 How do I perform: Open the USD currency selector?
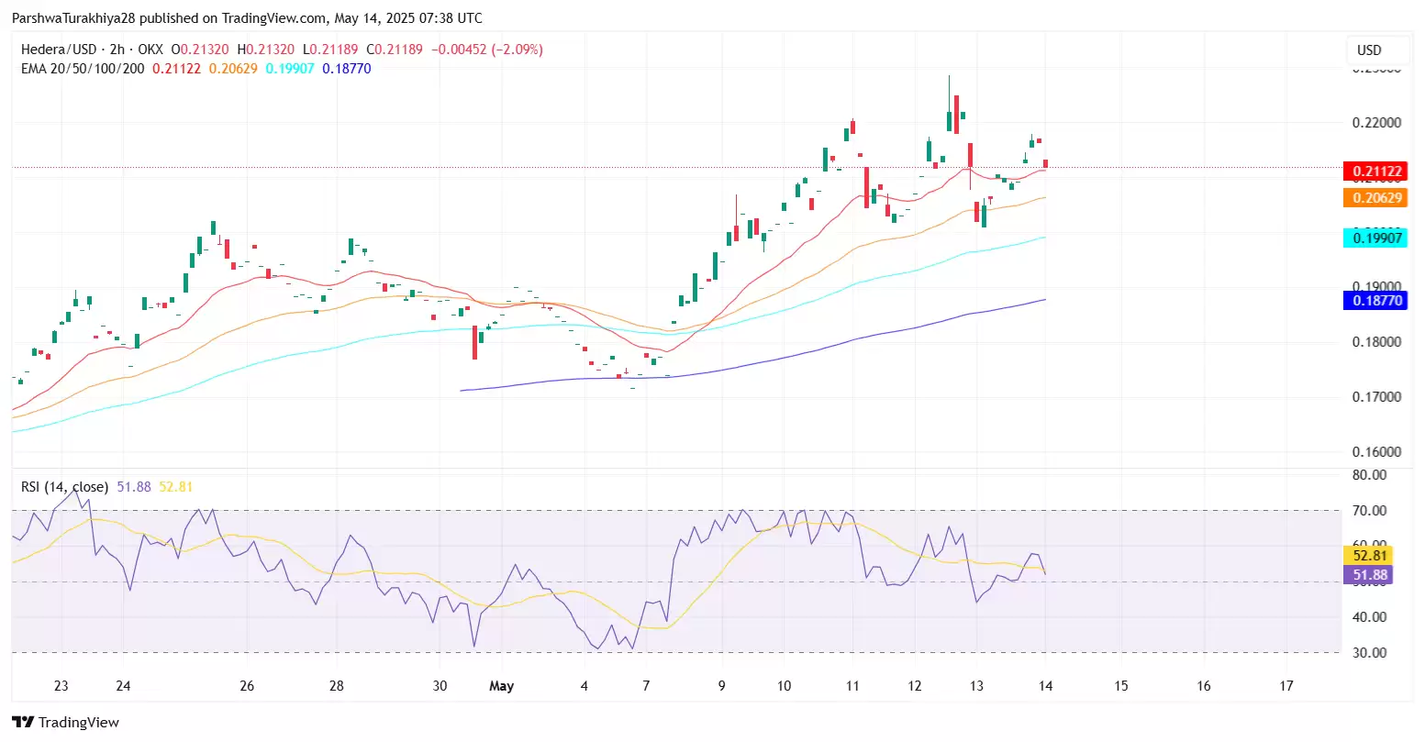[x=1368, y=50]
